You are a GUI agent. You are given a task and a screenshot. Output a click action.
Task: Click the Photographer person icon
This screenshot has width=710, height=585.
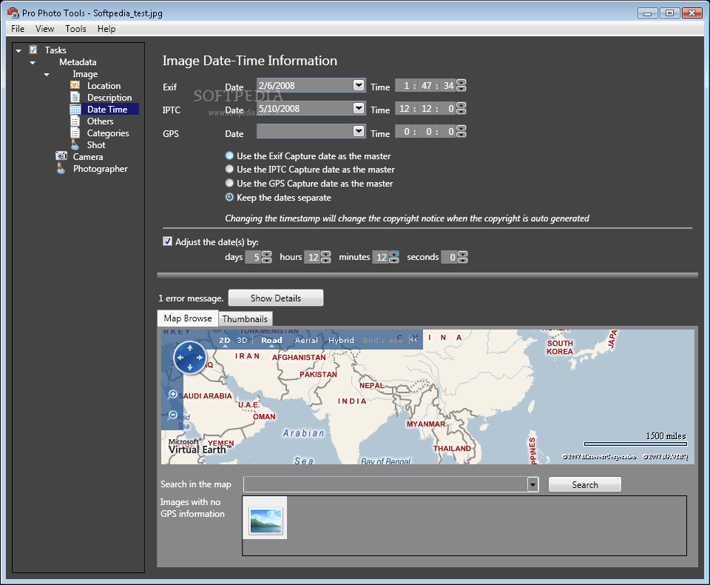tap(61, 169)
